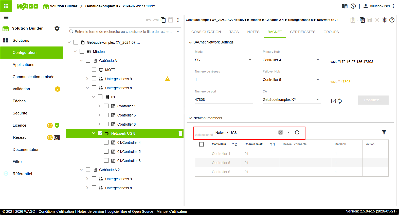Viewport: 399px width, 215px height.
Task: Undo the last tree action
Action: tap(149, 20)
